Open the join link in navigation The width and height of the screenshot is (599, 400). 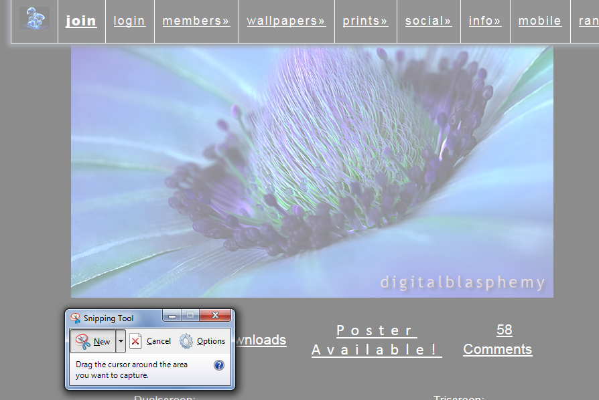(81, 21)
